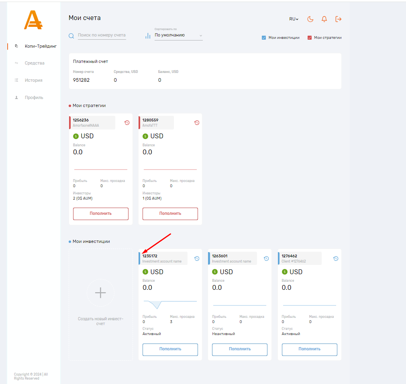The height and width of the screenshot is (384, 406).
Task: Create new investment account plus tile
Action: 100,293
